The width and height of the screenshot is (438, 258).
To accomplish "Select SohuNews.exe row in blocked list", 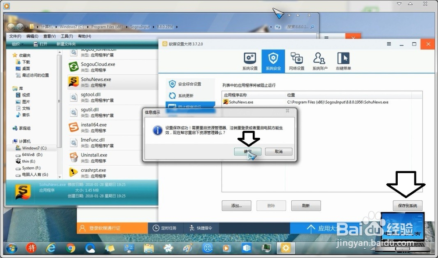I will click(x=322, y=102).
